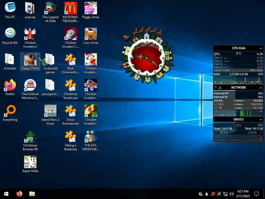Click the water drop tray icon

coord(207,194)
